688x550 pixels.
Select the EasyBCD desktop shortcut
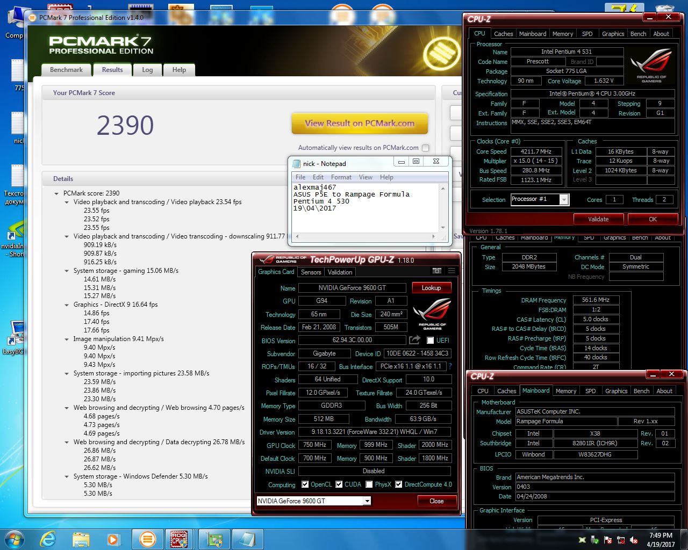(13, 337)
